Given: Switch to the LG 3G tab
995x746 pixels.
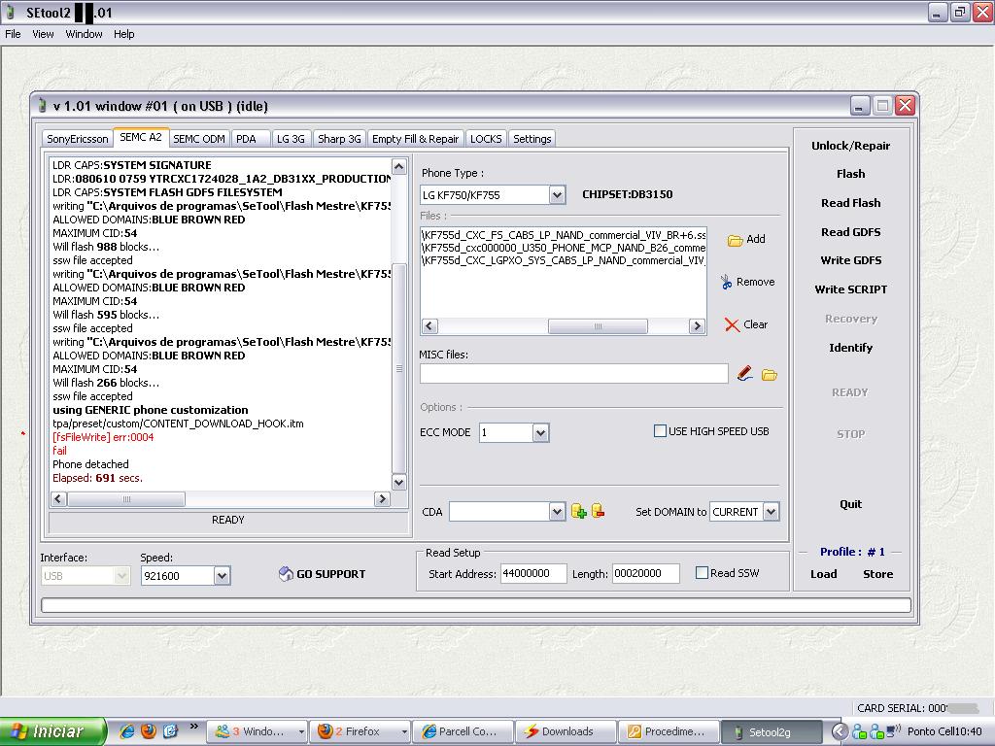Looking at the screenshot, I should [x=291, y=139].
